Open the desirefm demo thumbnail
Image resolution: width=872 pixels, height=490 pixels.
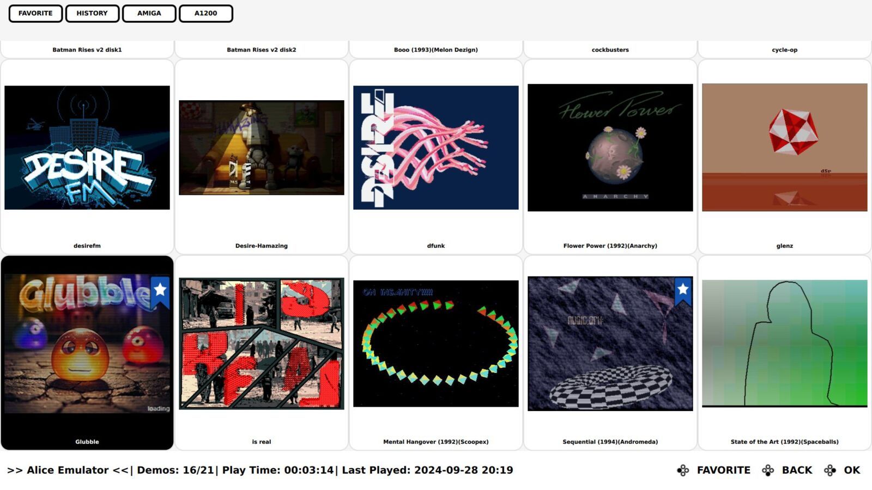(x=87, y=148)
